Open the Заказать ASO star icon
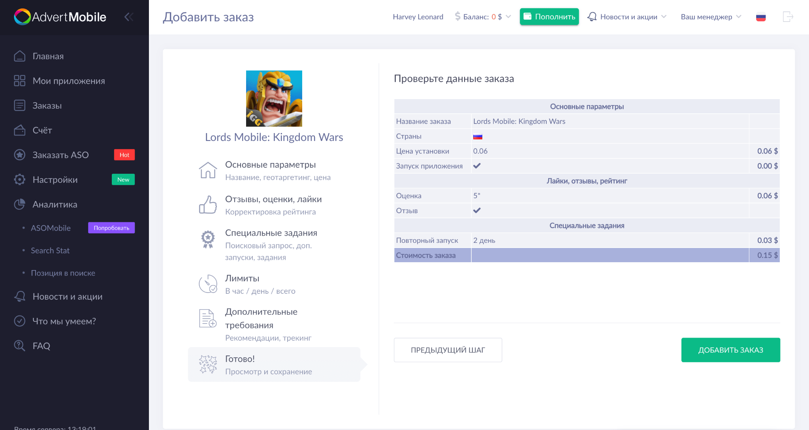The height and width of the screenshot is (430, 809). pyautogui.click(x=20, y=155)
